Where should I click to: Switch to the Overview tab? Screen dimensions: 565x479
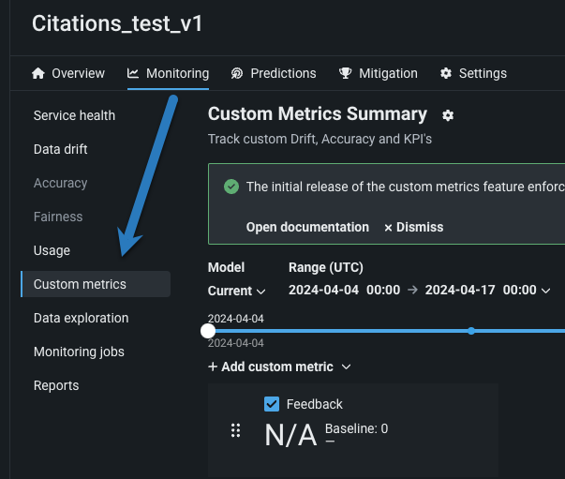coord(68,73)
